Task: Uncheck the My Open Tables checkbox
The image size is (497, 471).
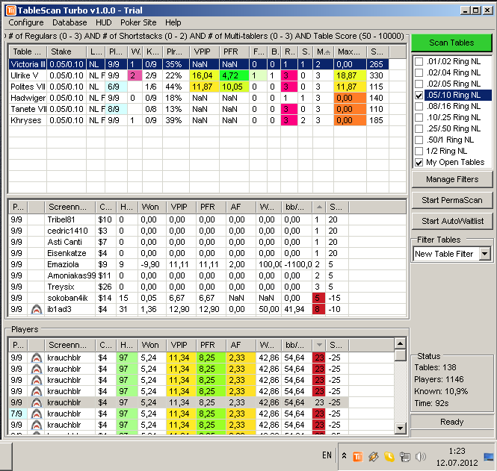Action: pos(419,163)
